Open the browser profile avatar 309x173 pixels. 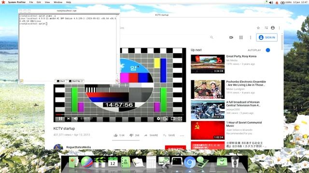[273, 28]
